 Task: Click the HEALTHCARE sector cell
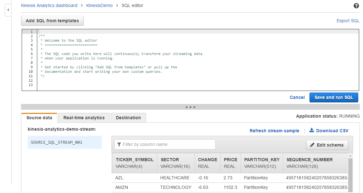[175, 178]
